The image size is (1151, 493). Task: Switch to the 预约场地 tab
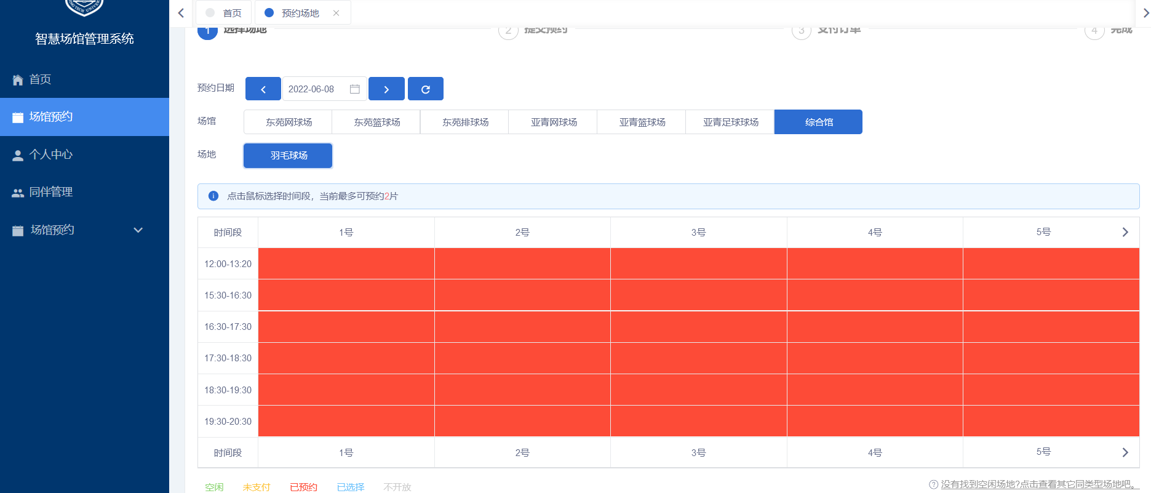[303, 13]
